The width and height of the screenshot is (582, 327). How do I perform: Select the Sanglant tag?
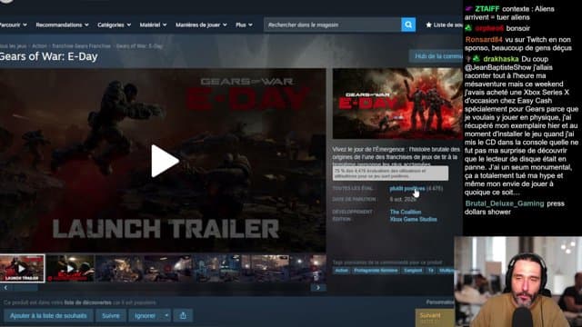(413, 271)
